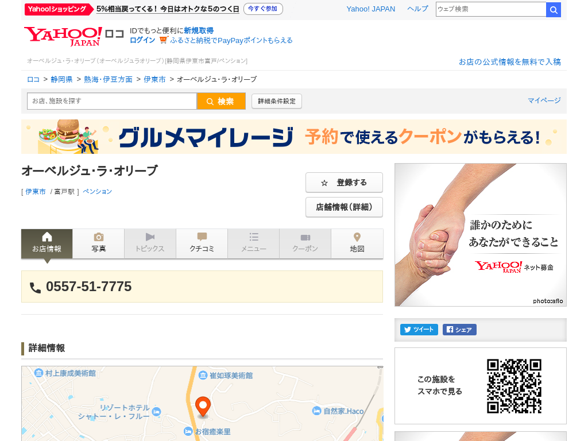The image size is (588, 441).
Task: Click the お宿癒楽里 lodging map icon
Action: point(188,432)
